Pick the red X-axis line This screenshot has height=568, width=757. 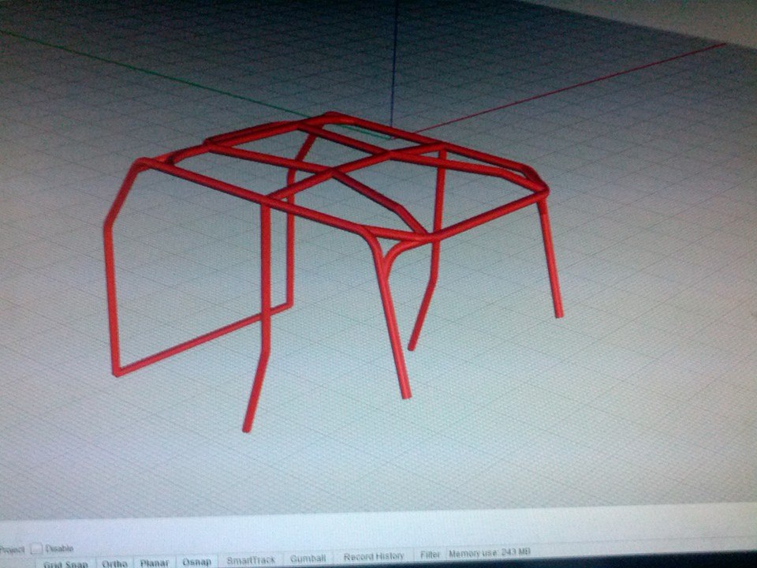point(569,88)
